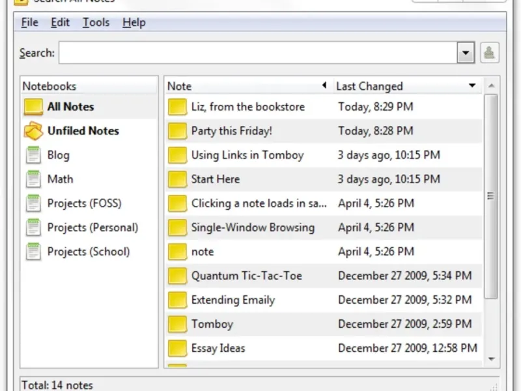Select the 'Tomboy' note title
This screenshot has width=521, height=391.
point(212,324)
